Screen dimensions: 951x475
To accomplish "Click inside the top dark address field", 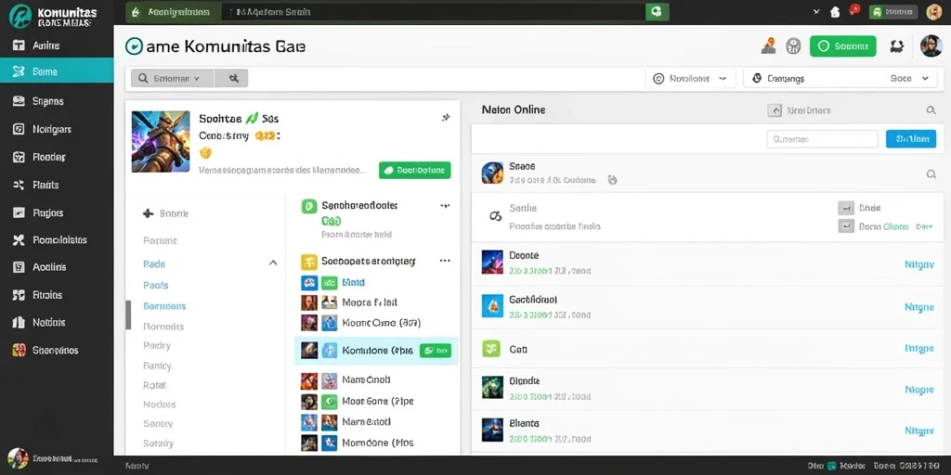I will tap(434, 12).
